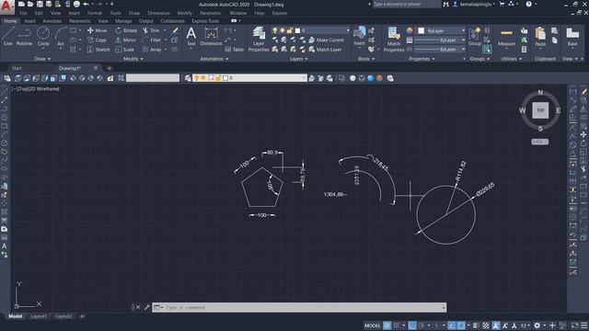The image size is (589, 331).
Task: Click the Mirror tool
Action: point(126,40)
